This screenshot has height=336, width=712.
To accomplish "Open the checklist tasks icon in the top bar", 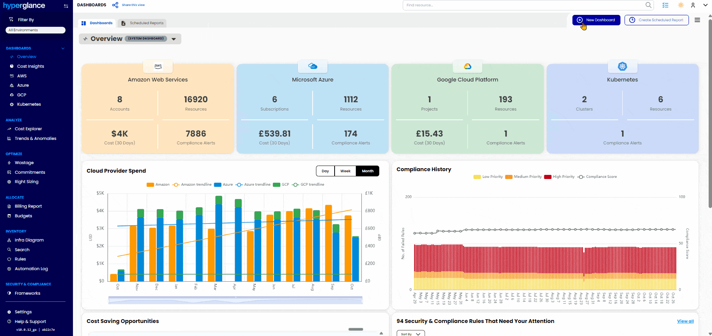I will pos(665,5).
